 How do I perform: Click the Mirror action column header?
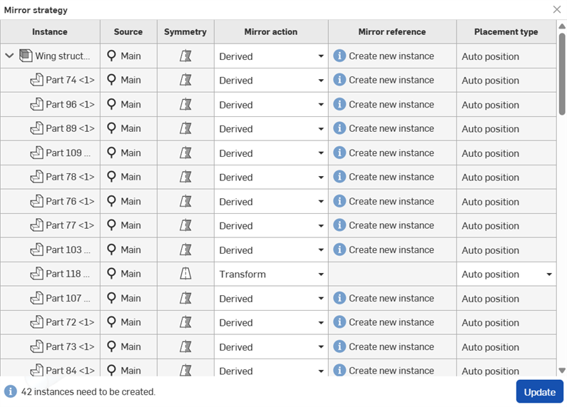271,32
